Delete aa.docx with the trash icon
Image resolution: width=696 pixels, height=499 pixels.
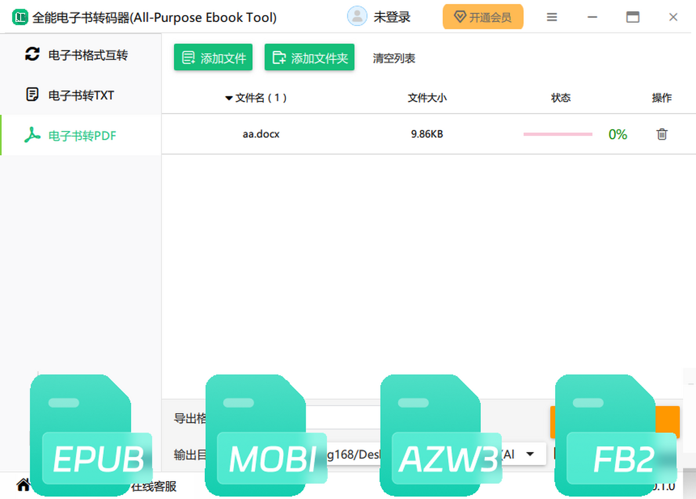pyautogui.click(x=662, y=134)
